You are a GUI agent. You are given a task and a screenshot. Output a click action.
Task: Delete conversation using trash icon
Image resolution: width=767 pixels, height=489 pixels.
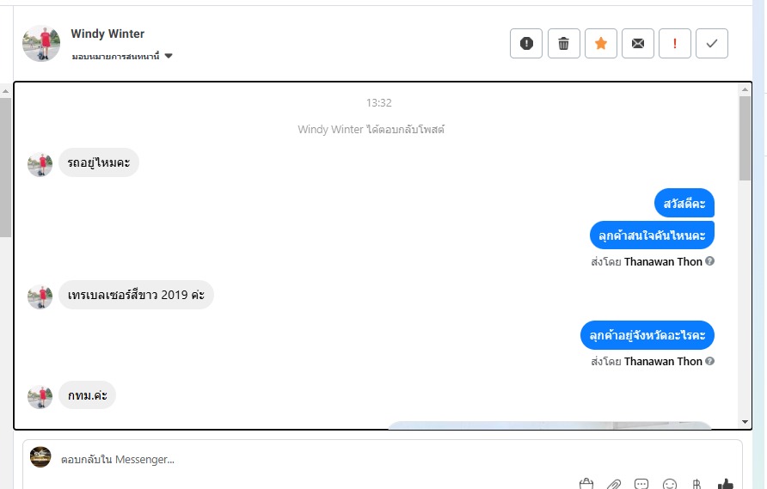563,44
